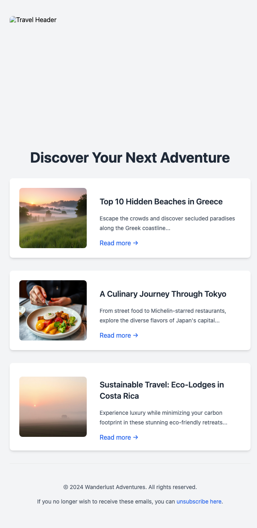Click the arrow icon beside Costa Rica Read more
Image resolution: width=257 pixels, height=528 pixels.
coord(136,437)
